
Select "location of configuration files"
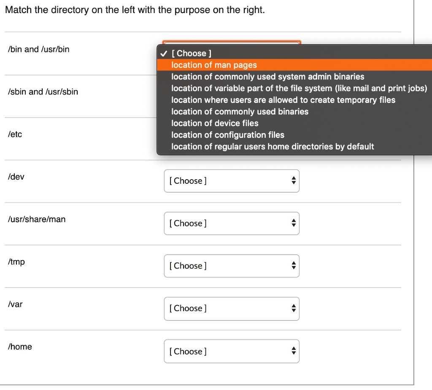[x=228, y=134]
